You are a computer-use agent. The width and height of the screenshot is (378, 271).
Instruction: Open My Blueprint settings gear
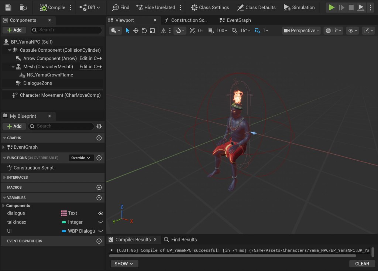click(99, 126)
